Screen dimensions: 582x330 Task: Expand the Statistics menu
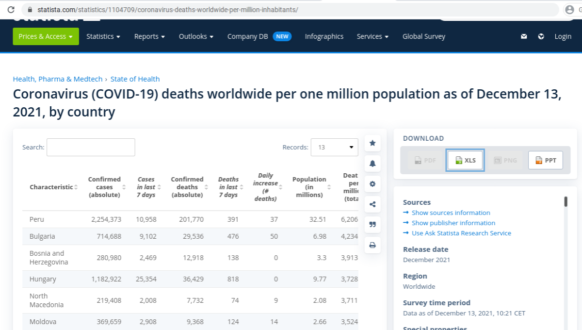click(x=103, y=36)
